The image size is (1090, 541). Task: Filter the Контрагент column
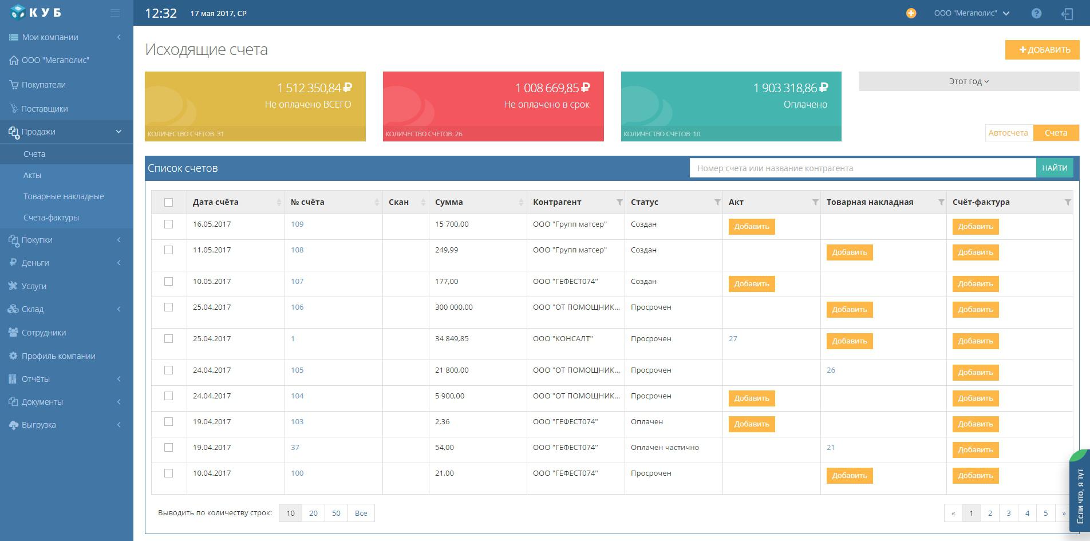click(619, 202)
